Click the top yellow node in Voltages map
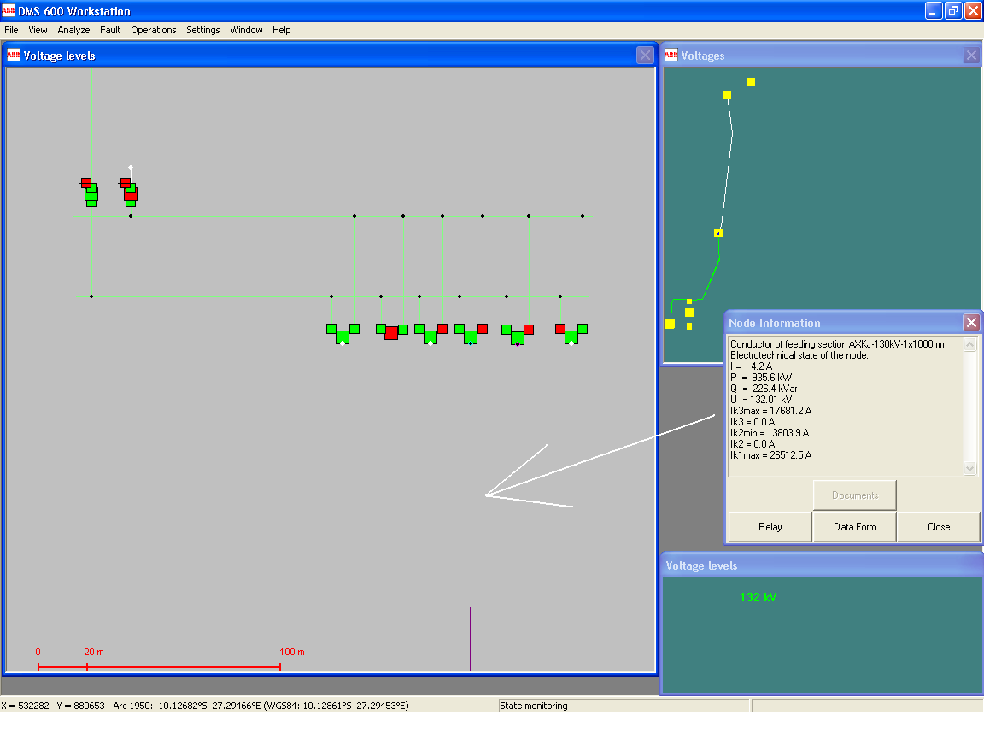Viewport: 984px width, 738px height. [727, 95]
